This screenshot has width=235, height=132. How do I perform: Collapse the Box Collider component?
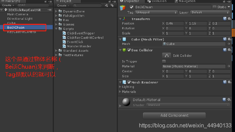click(x=120, y=50)
